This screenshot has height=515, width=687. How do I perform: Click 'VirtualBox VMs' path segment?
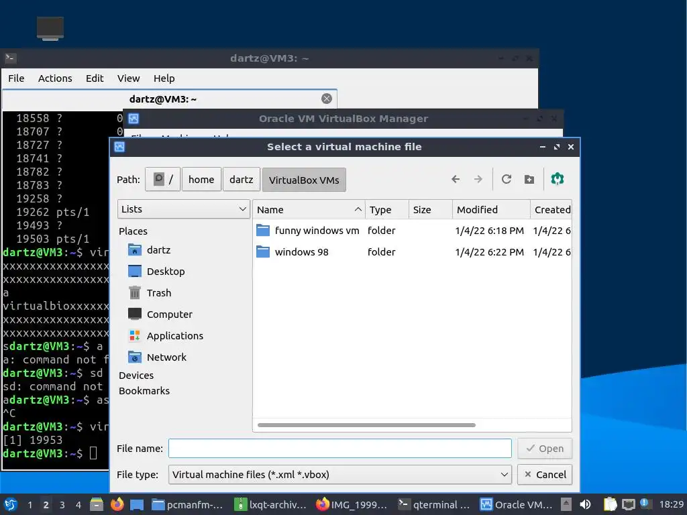[x=304, y=180]
